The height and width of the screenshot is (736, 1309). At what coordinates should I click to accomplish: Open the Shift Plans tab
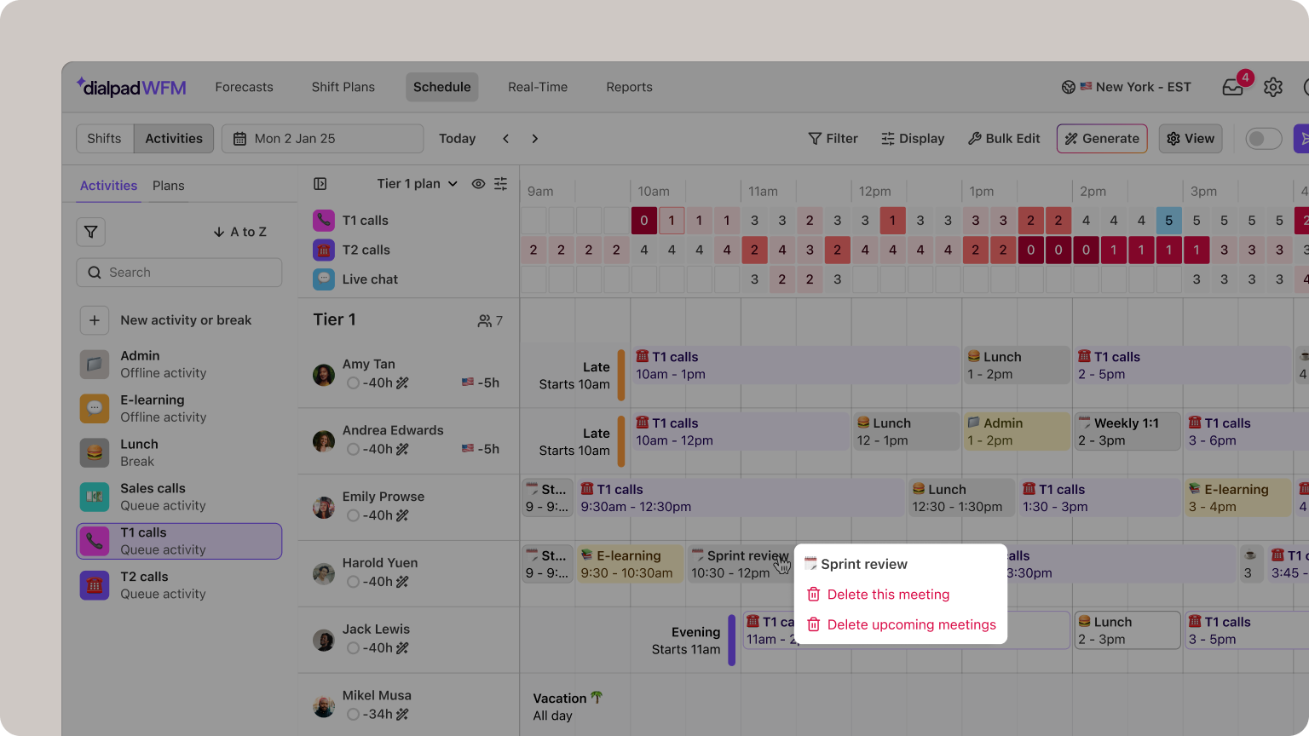(343, 87)
